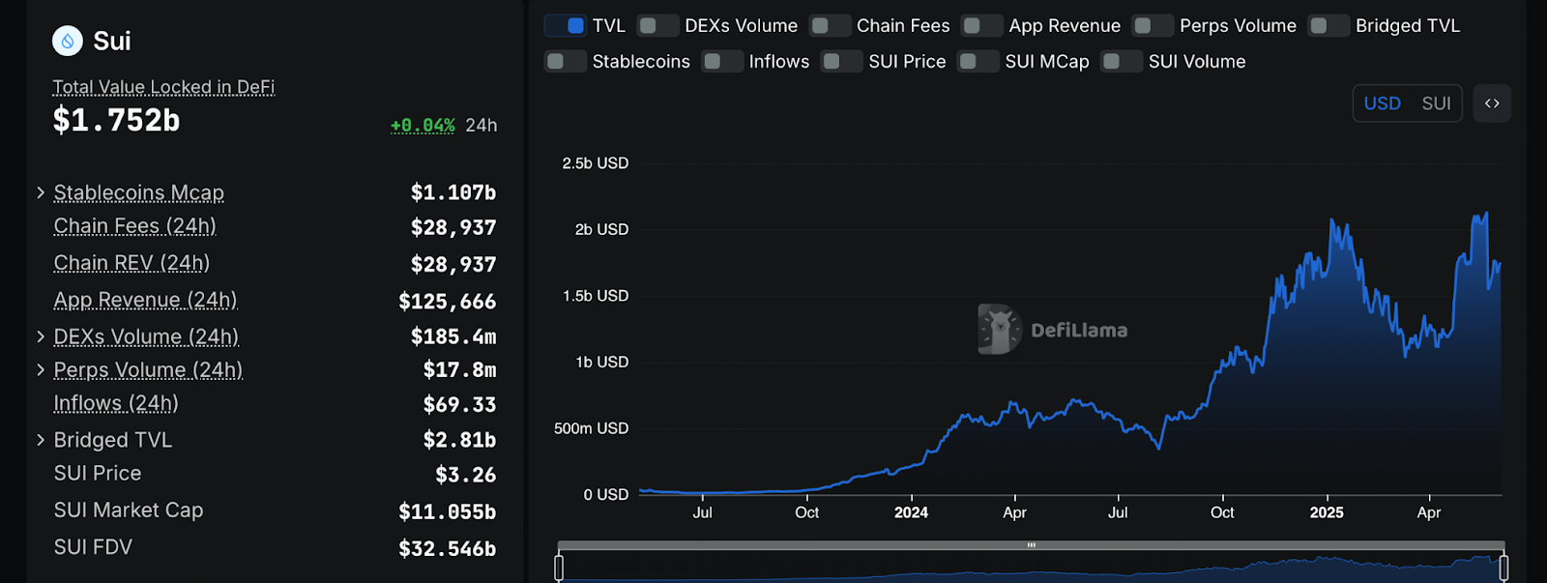The height and width of the screenshot is (583, 1547).
Task: Click the $69.33 inflows value
Action: pyautogui.click(x=459, y=404)
